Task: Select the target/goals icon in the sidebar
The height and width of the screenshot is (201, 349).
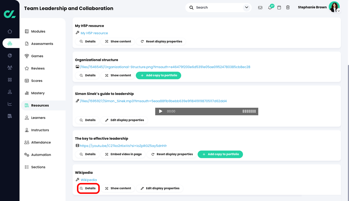Action: [x=10, y=55]
